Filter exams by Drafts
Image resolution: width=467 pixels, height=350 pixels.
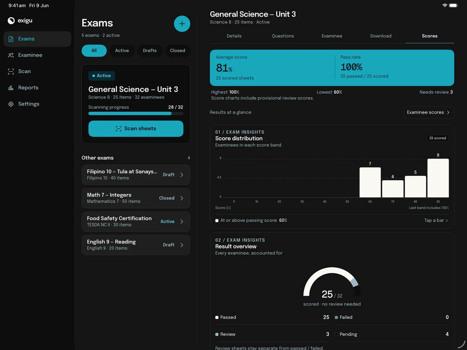(x=150, y=50)
